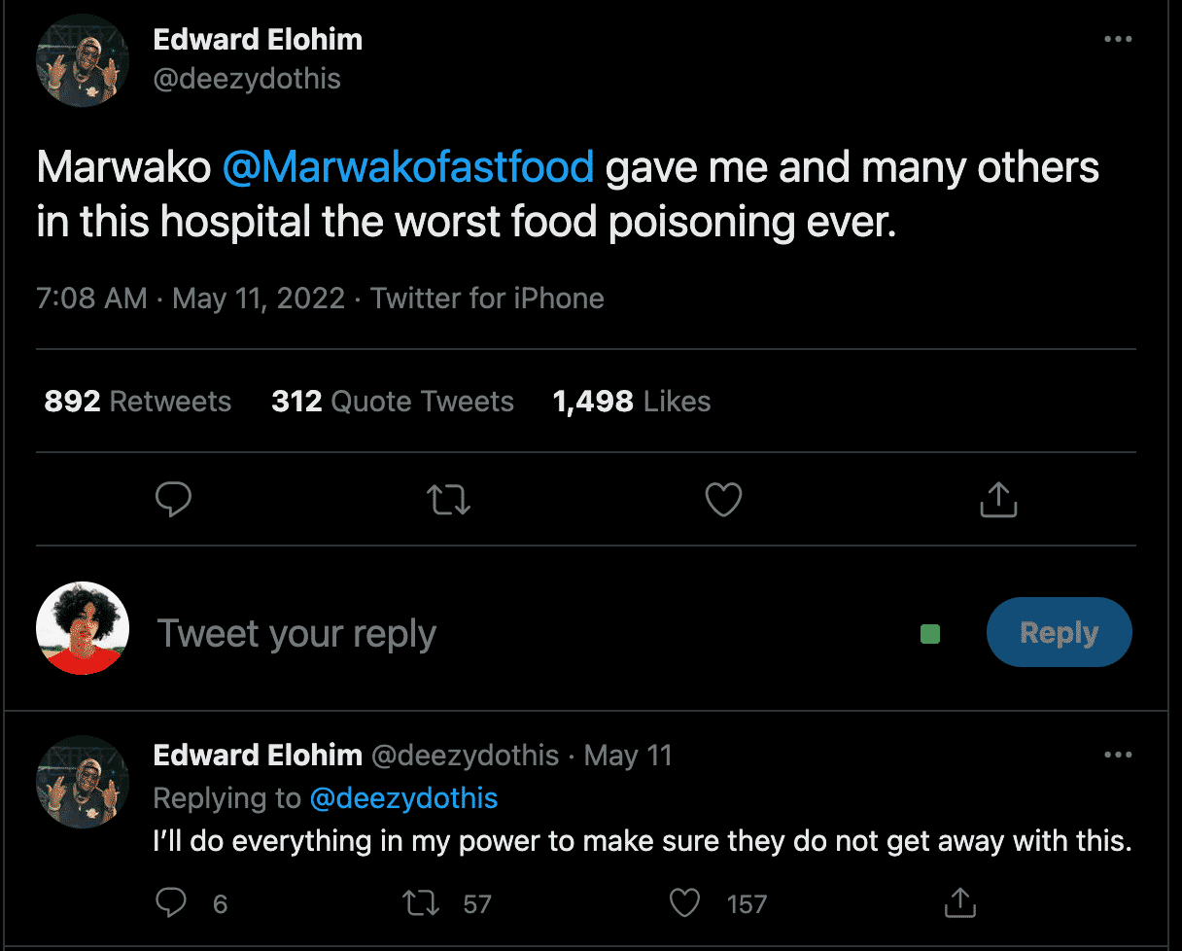Share Edward's reply via the share icon
The image size is (1182, 951).
[959, 902]
